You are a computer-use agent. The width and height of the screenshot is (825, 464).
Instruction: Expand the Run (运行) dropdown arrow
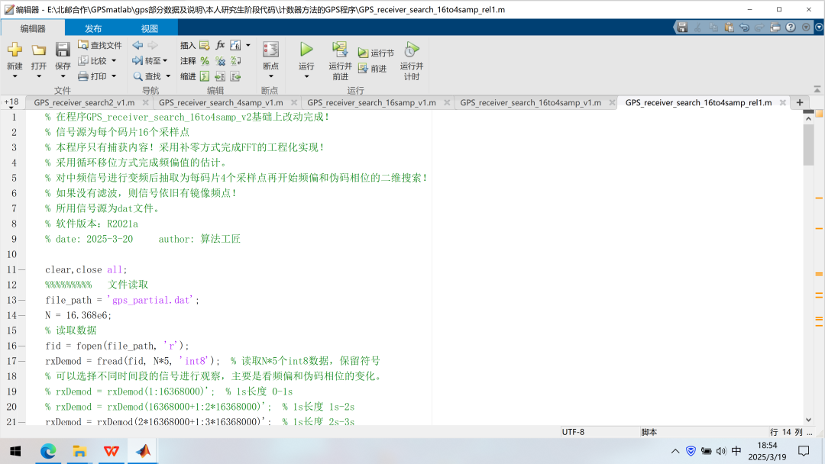[306, 77]
